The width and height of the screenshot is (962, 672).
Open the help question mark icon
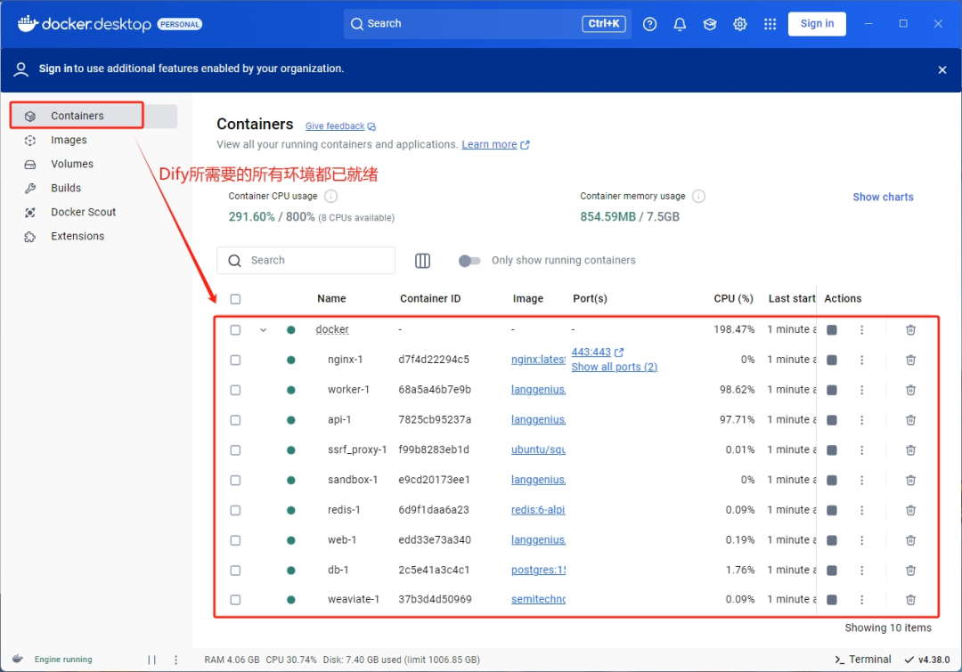tap(649, 24)
